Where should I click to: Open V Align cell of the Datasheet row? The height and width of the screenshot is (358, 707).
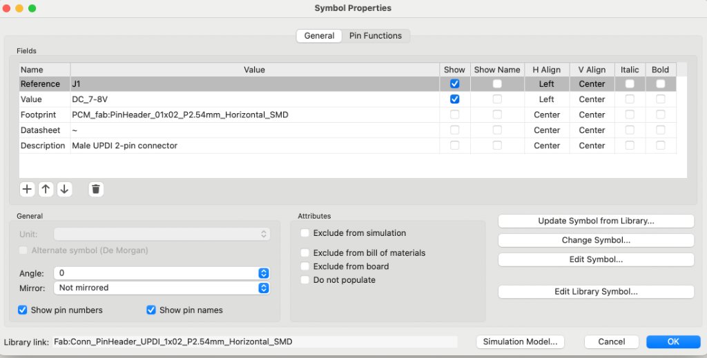click(x=592, y=130)
